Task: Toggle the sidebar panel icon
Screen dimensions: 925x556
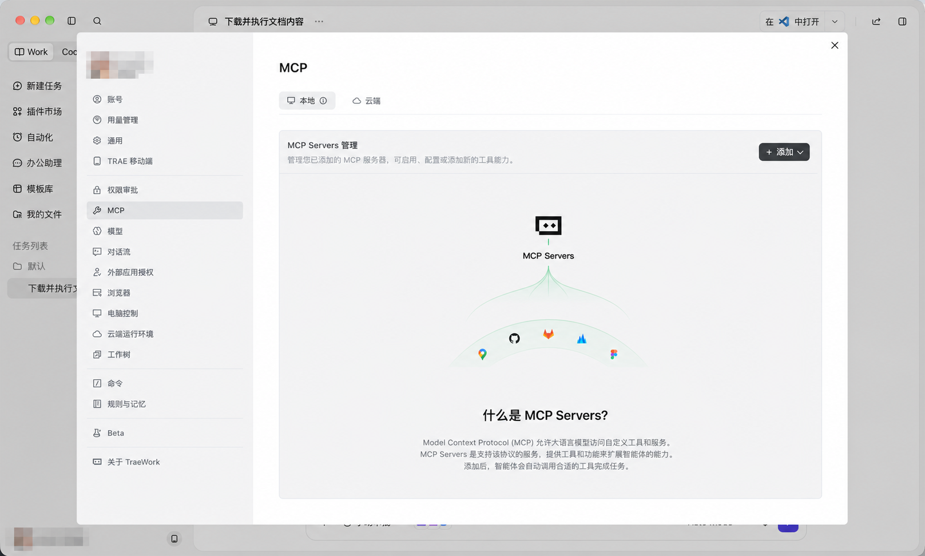Action: (72, 21)
